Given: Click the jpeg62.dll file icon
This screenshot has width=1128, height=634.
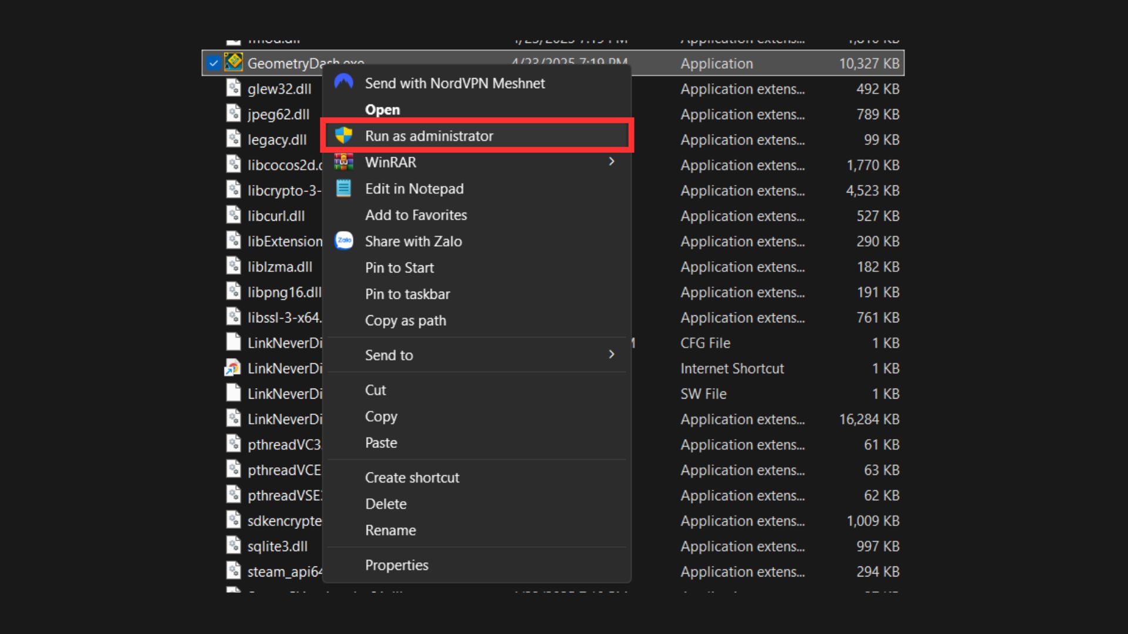Looking at the screenshot, I should 233,113.
